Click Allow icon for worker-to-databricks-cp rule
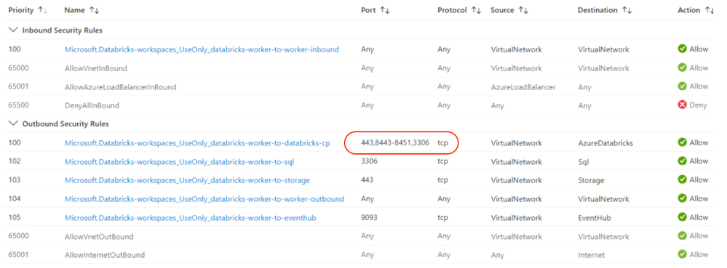Viewport: 727px width, 268px height. coord(682,142)
